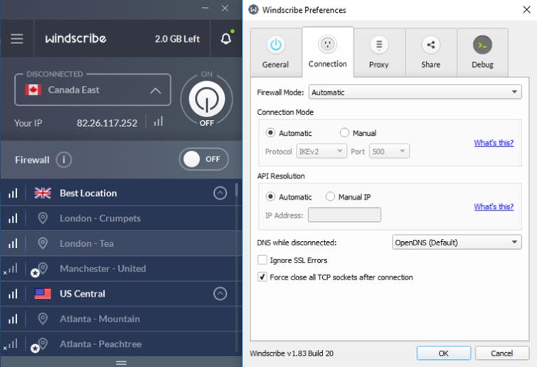Select the Atlanta - Mountain server
This screenshot has width=537, height=367.
(x=118, y=319)
